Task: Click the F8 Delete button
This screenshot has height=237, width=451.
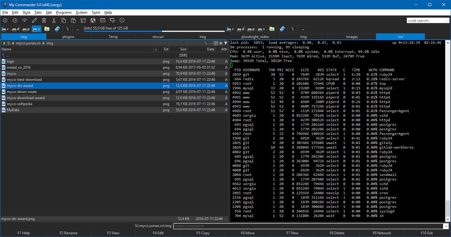Action: [x=337, y=232]
